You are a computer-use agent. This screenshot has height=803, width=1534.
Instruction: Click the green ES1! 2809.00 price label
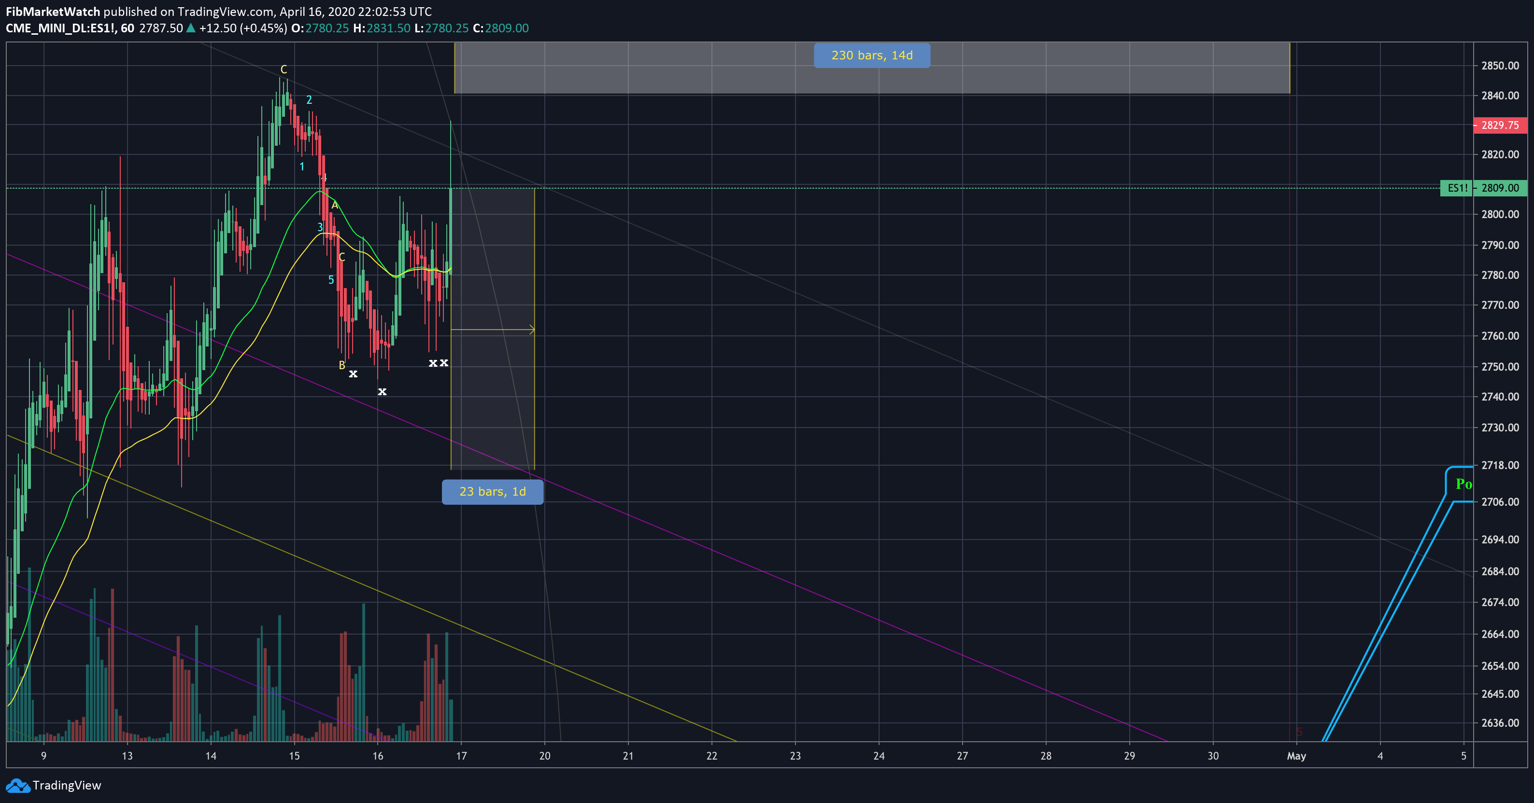pyautogui.click(x=1483, y=188)
